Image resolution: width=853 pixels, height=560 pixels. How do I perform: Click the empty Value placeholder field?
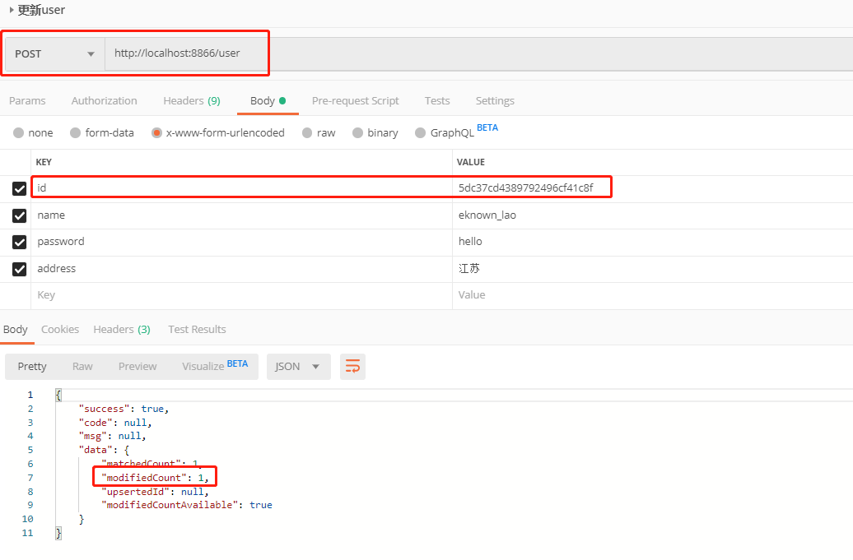click(652, 295)
